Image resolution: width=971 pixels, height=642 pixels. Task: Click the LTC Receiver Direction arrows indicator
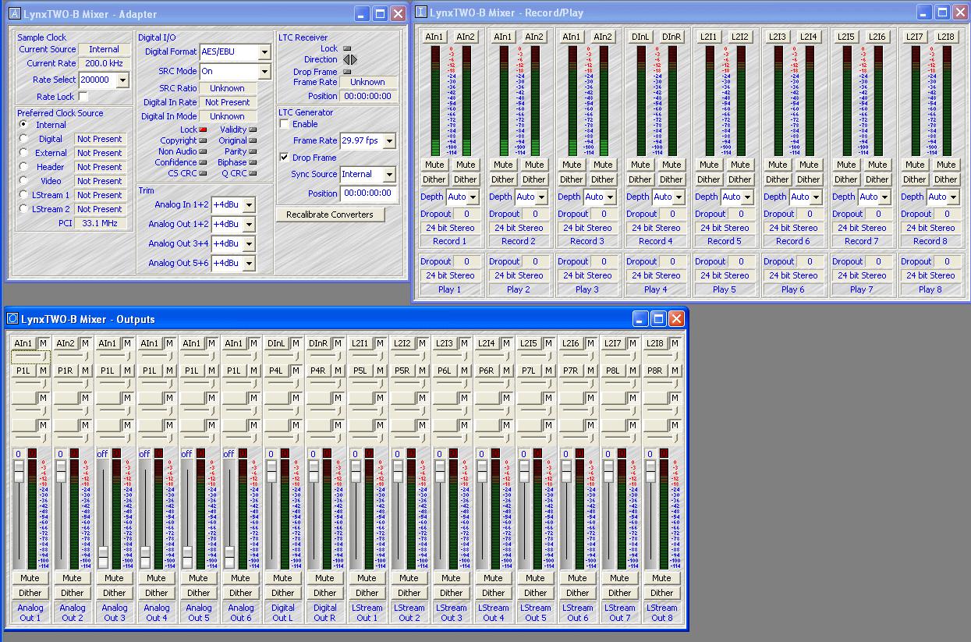pyautogui.click(x=349, y=59)
